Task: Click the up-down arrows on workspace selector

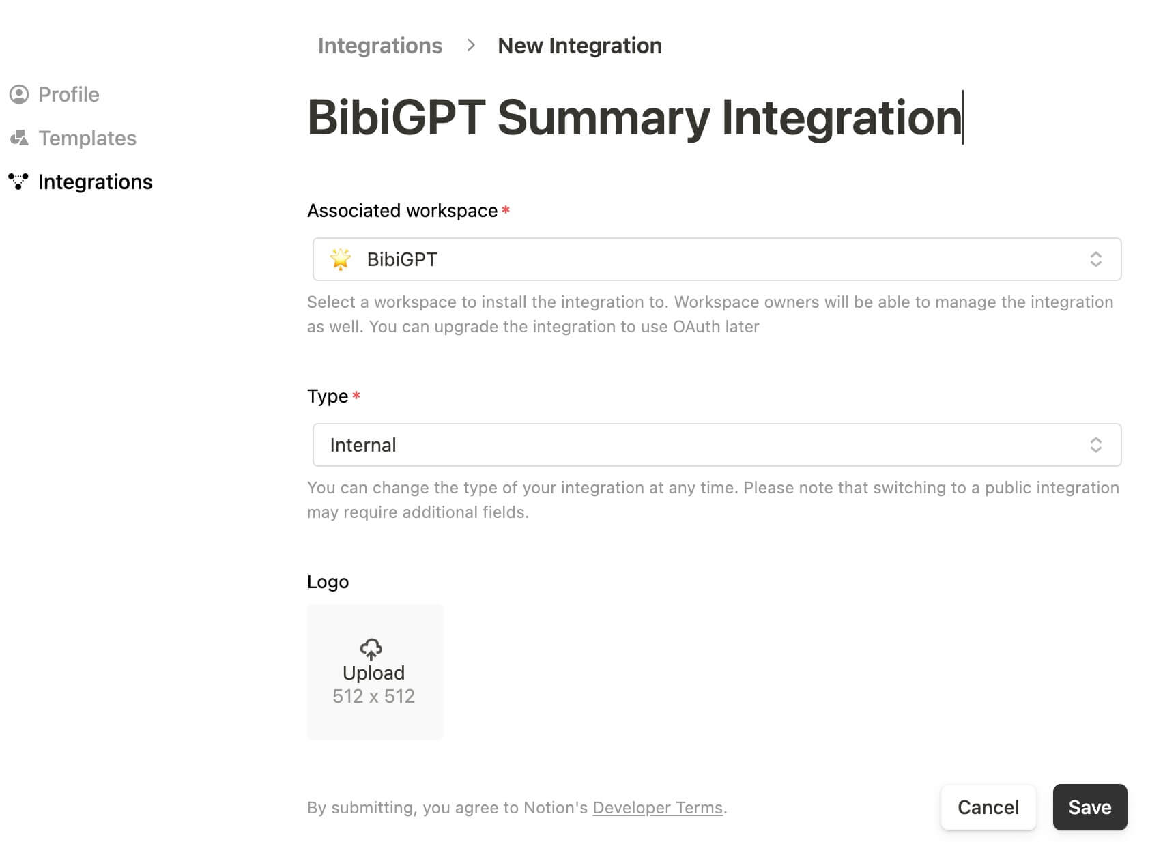Action: tap(1095, 259)
